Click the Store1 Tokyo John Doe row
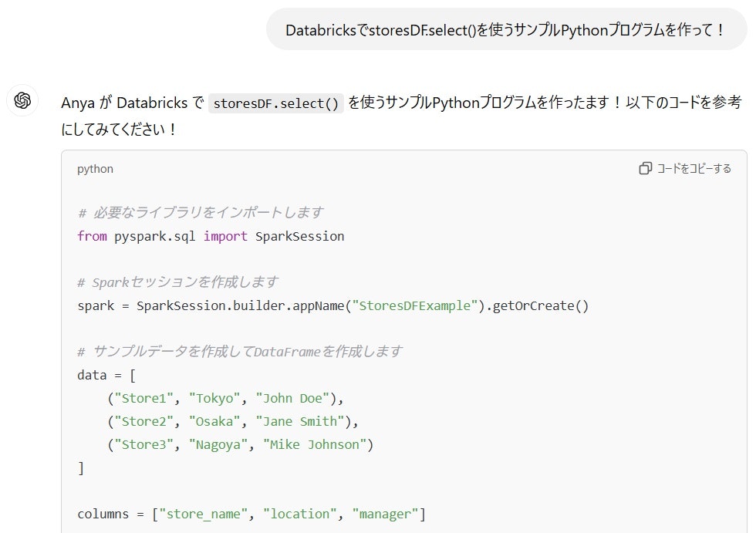Image resolution: width=756 pixels, height=533 pixels. (x=225, y=398)
